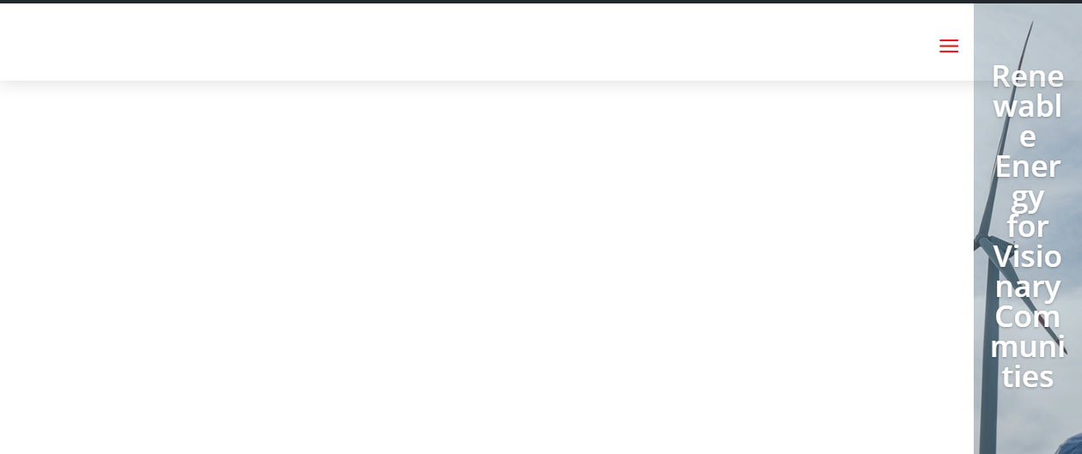The height and width of the screenshot is (454, 1082).
Task: Click the sky region below the heading text
Action: click(1036, 421)
